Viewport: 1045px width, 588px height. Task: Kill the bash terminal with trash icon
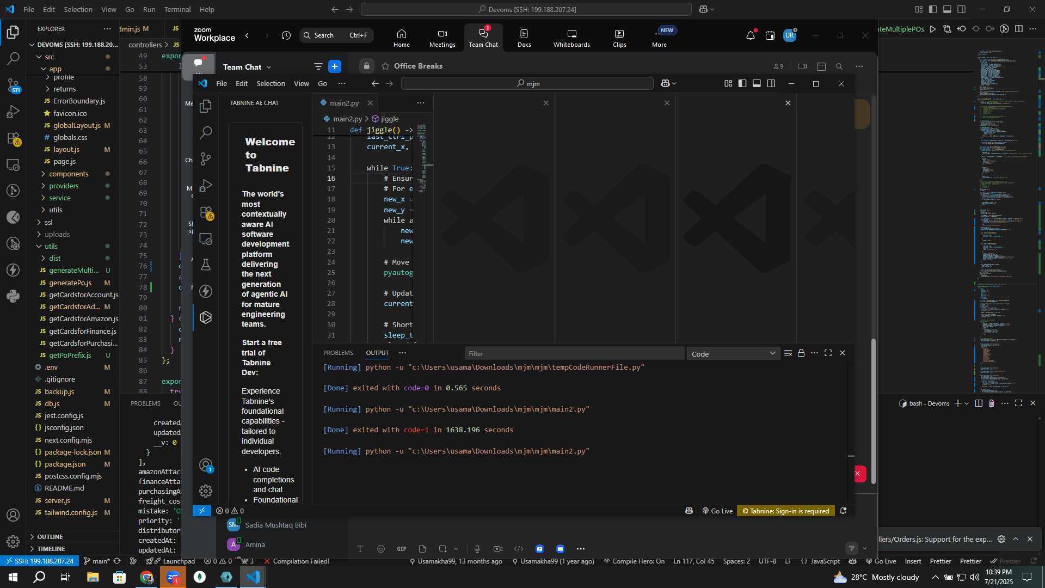tap(991, 403)
